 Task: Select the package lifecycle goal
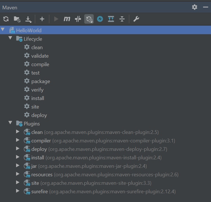[x=40, y=81]
